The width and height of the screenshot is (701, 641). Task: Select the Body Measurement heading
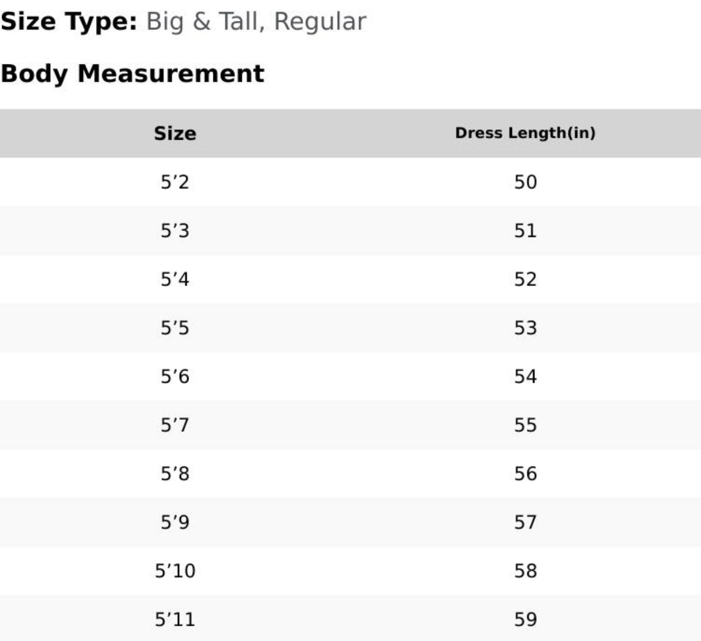pyautogui.click(x=133, y=74)
